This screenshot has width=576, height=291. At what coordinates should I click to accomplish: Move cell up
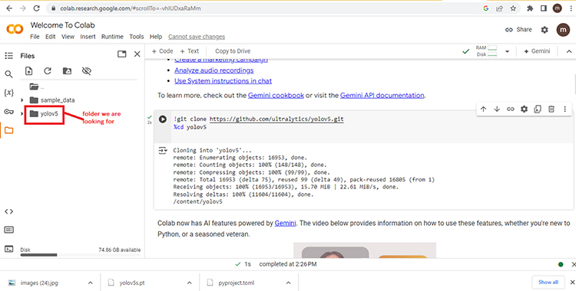click(x=483, y=109)
